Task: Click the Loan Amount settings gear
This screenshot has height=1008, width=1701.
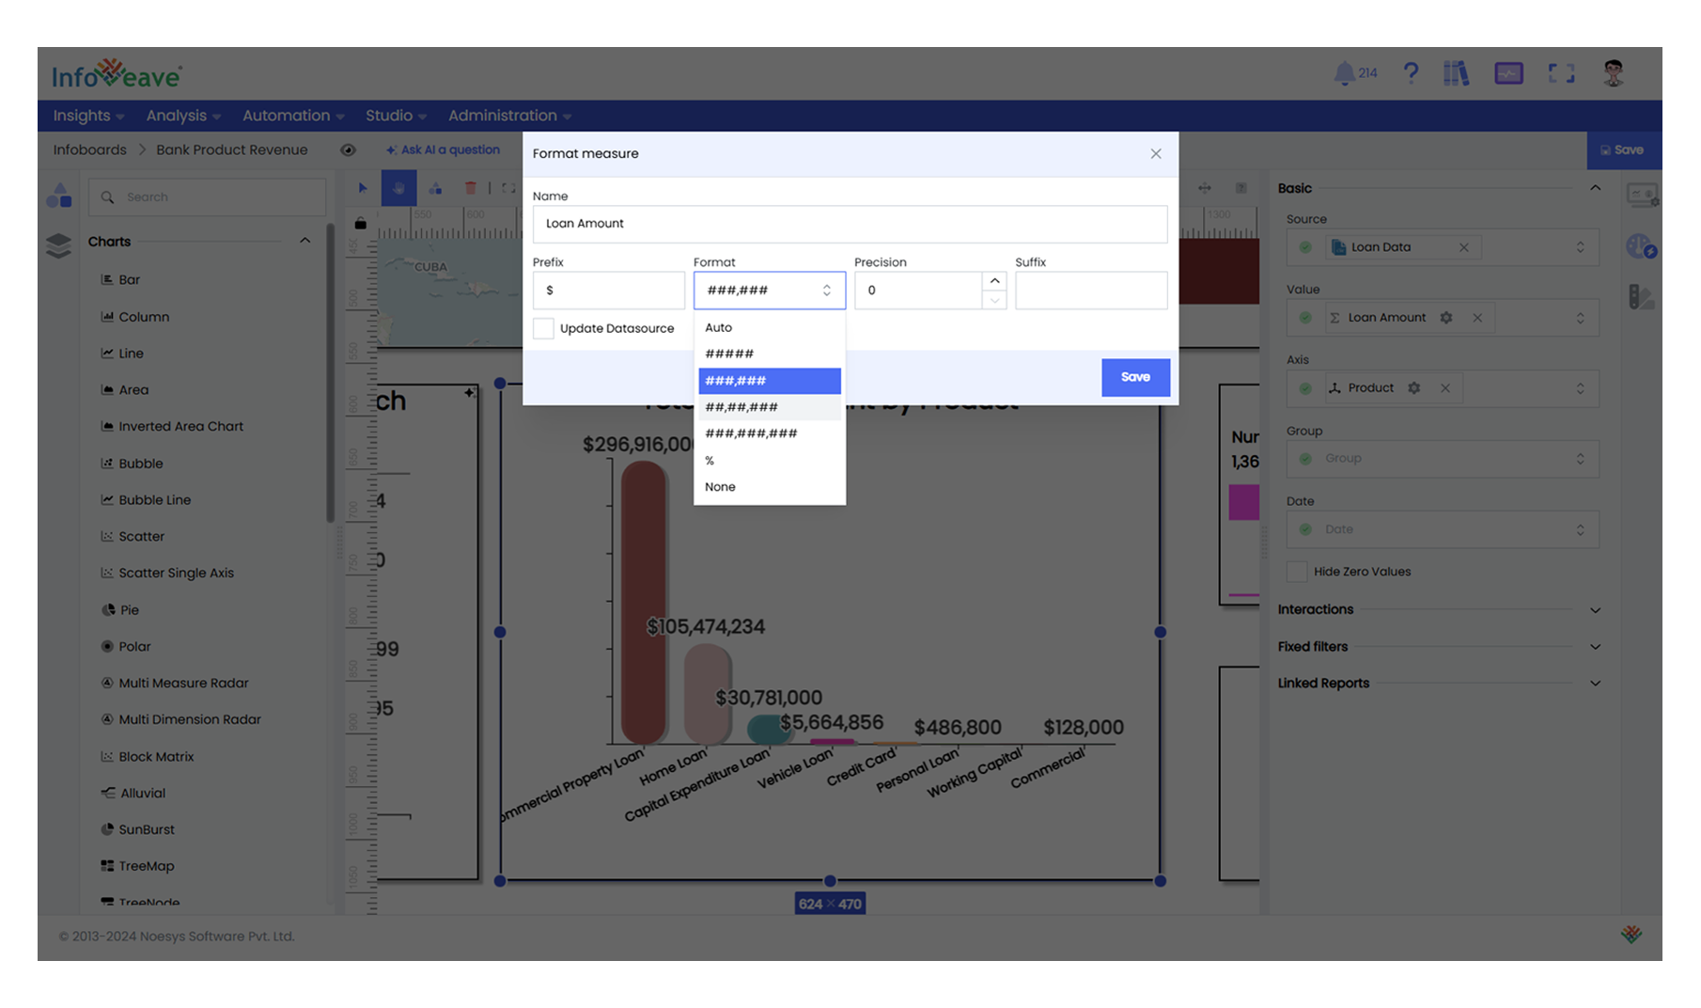Action: click(1446, 318)
